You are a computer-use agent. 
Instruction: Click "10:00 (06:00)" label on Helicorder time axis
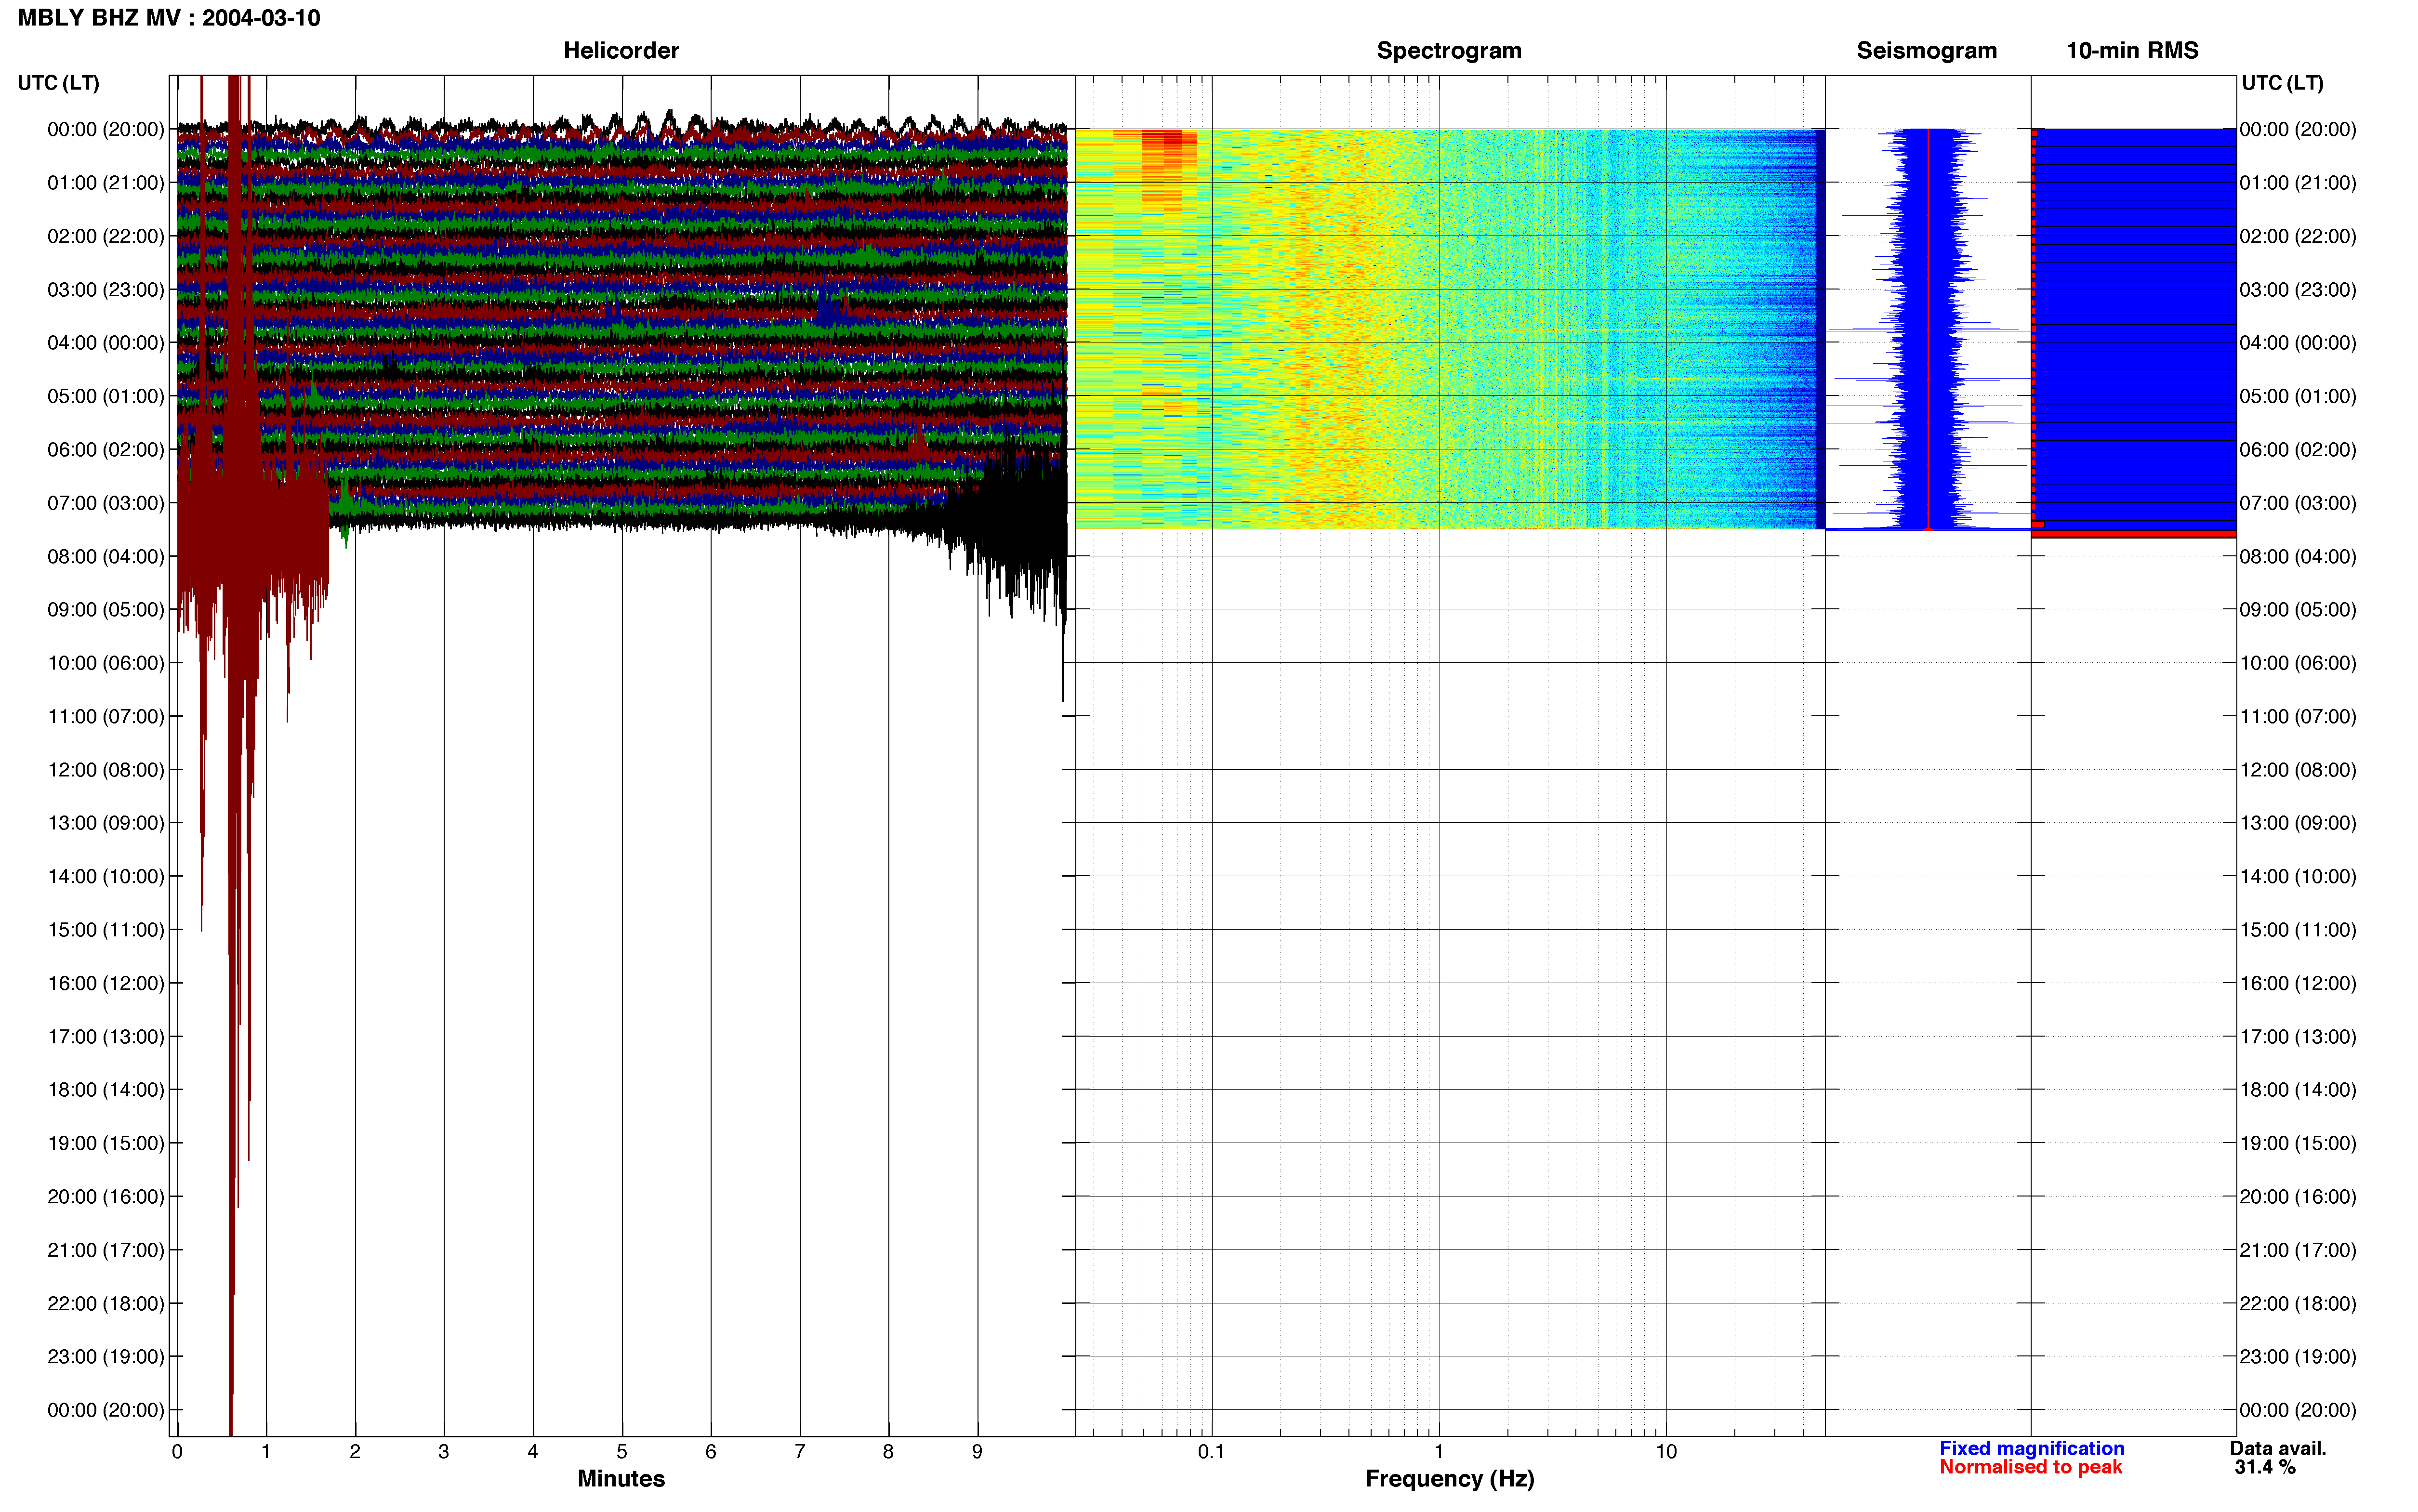click(x=105, y=663)
